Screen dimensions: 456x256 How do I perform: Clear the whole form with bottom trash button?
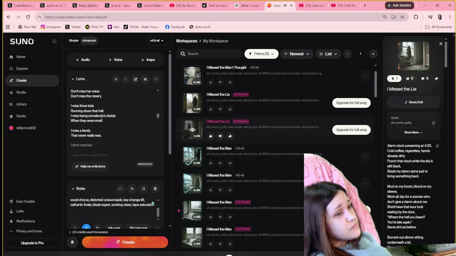coord(72,242)
